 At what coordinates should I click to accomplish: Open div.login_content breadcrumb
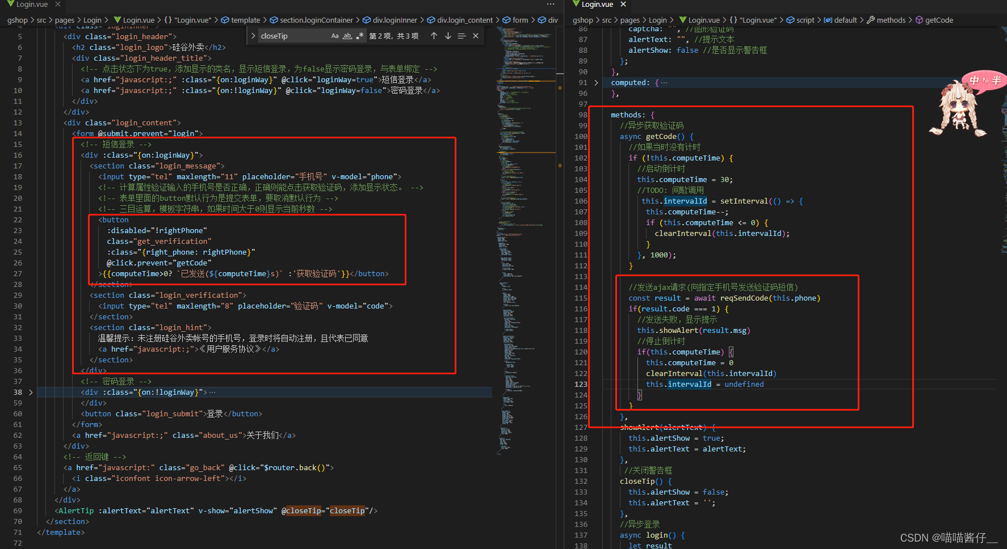click(x=460, y=20)
